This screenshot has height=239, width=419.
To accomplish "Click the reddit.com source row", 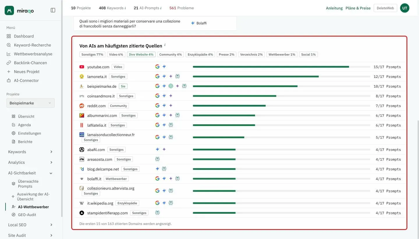I will [x=240, y=106].
